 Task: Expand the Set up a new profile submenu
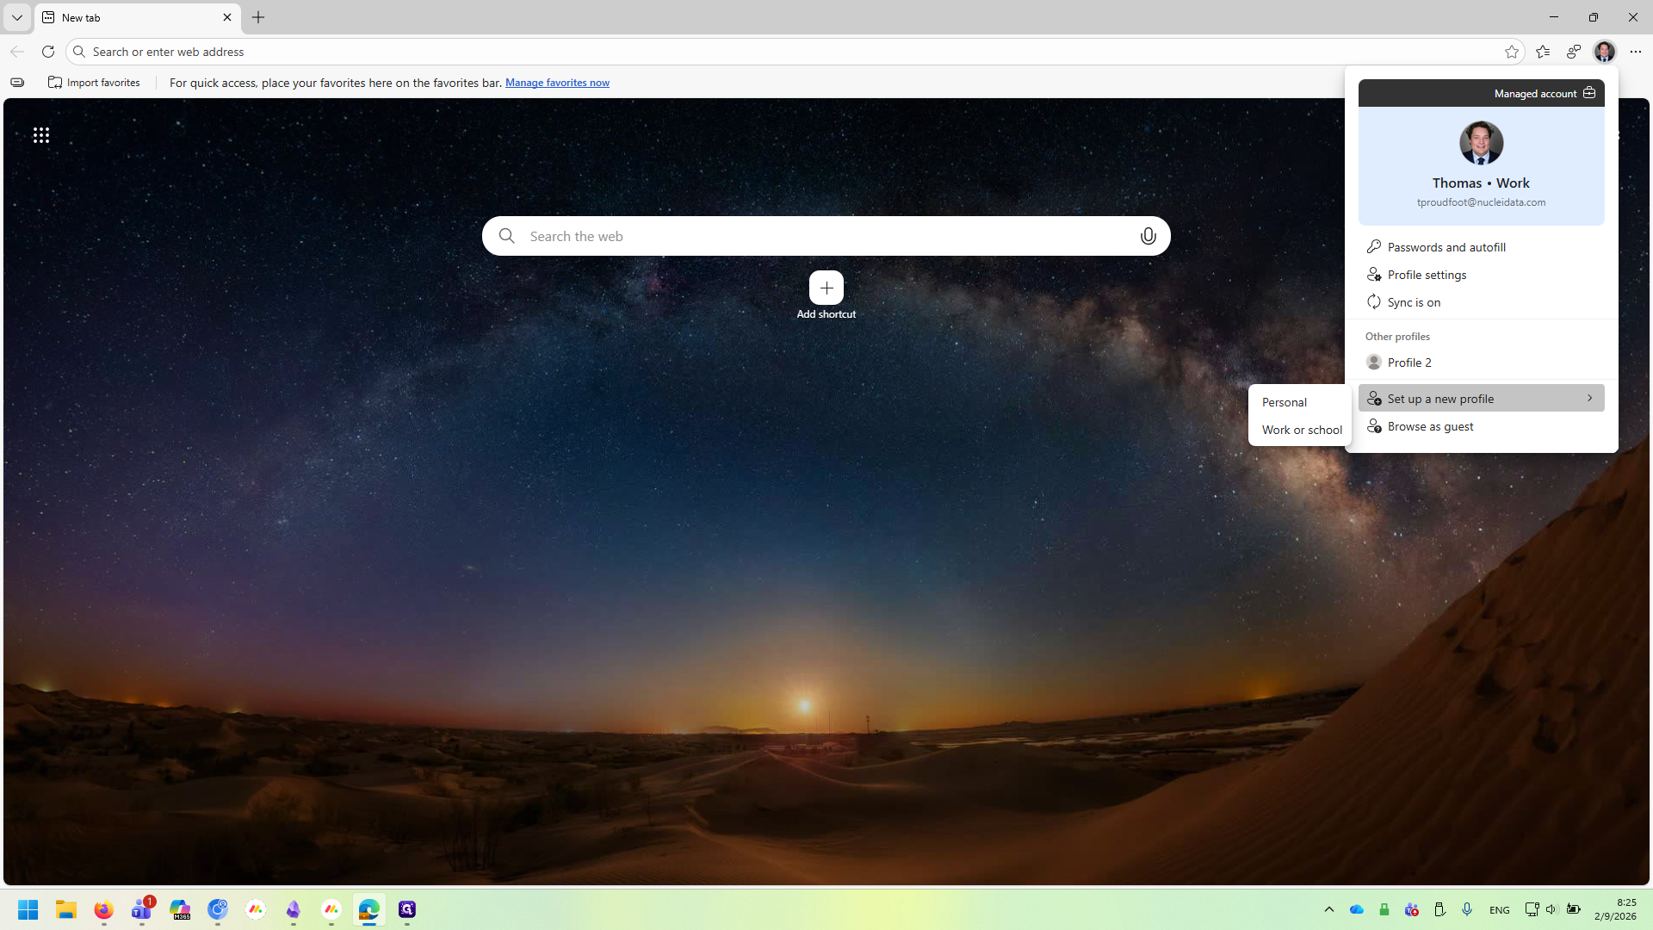[1481, 398]
